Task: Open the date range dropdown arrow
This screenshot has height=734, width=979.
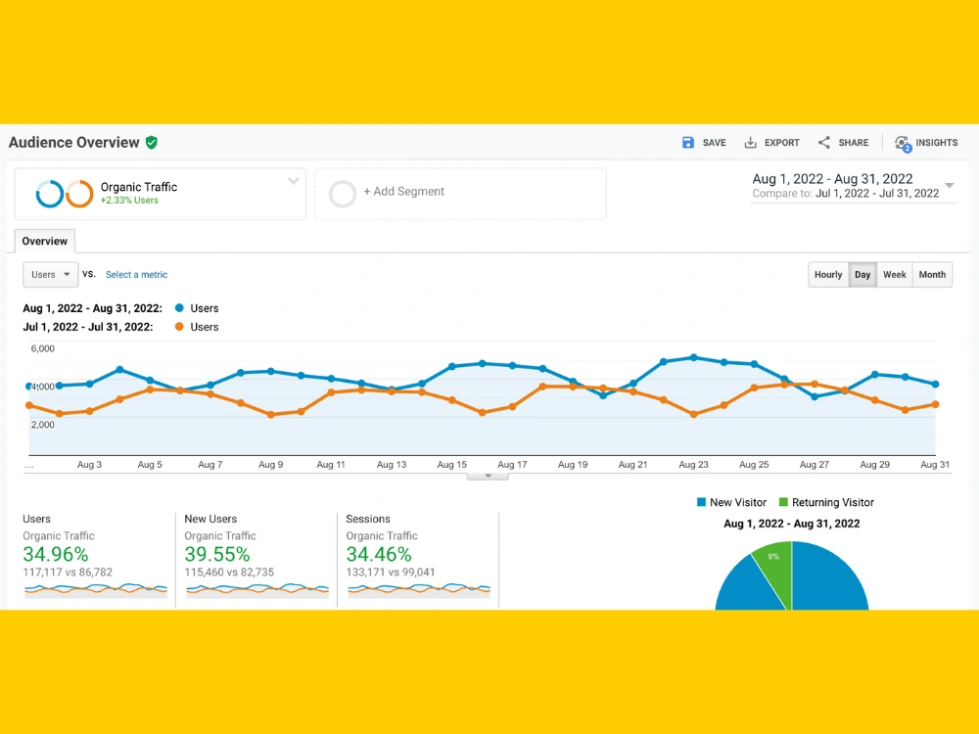Action: [x=949, y=185]
